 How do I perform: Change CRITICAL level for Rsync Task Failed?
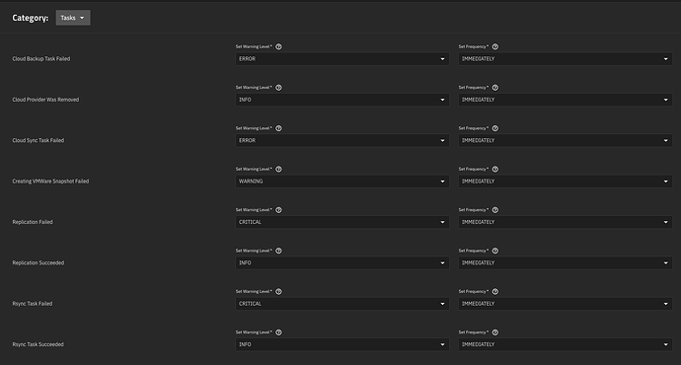[x=342, y=304]
